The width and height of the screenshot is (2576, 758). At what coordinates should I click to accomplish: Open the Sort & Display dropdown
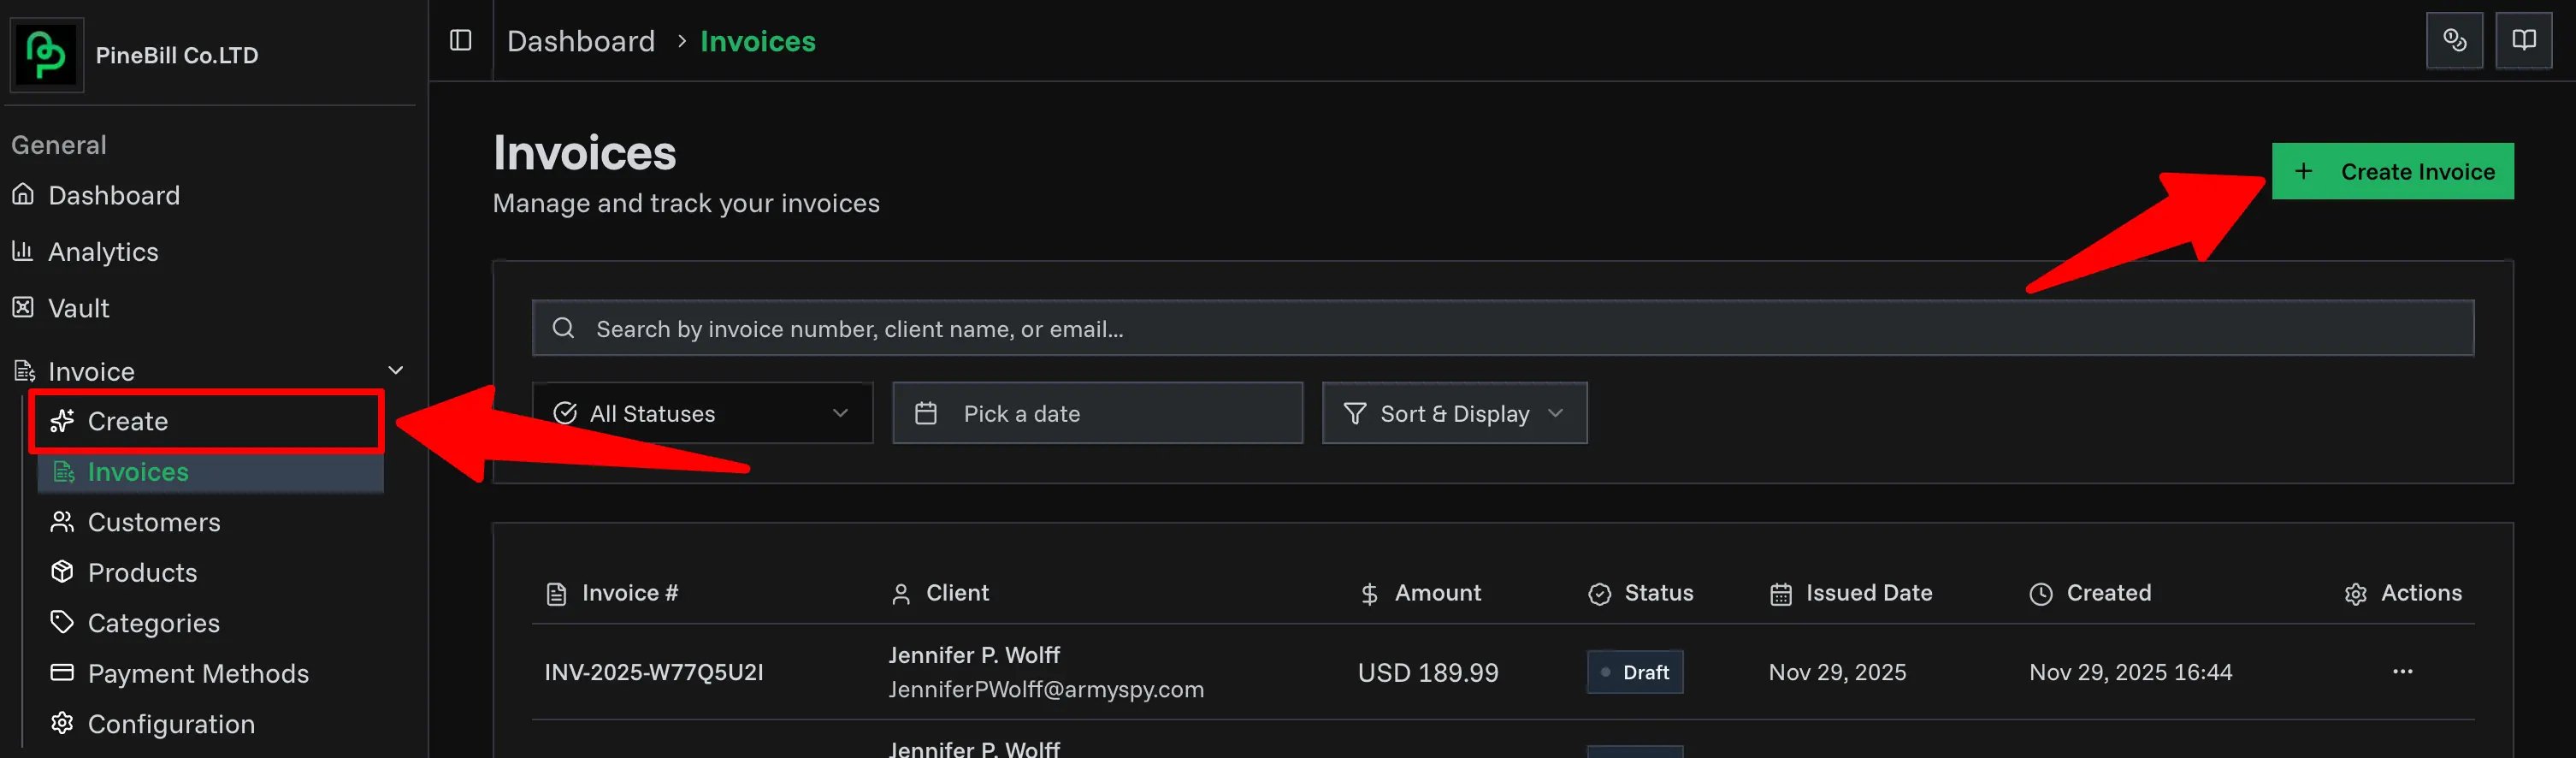(x=1453, y=413)
